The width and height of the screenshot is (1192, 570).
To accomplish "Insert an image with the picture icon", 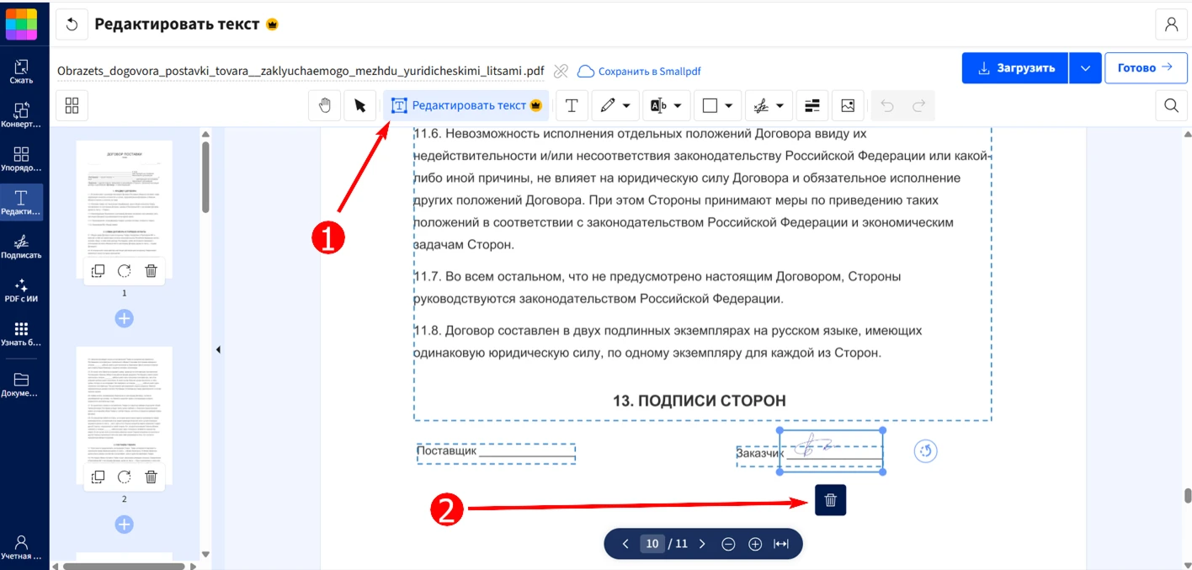I will click(848, 105).
